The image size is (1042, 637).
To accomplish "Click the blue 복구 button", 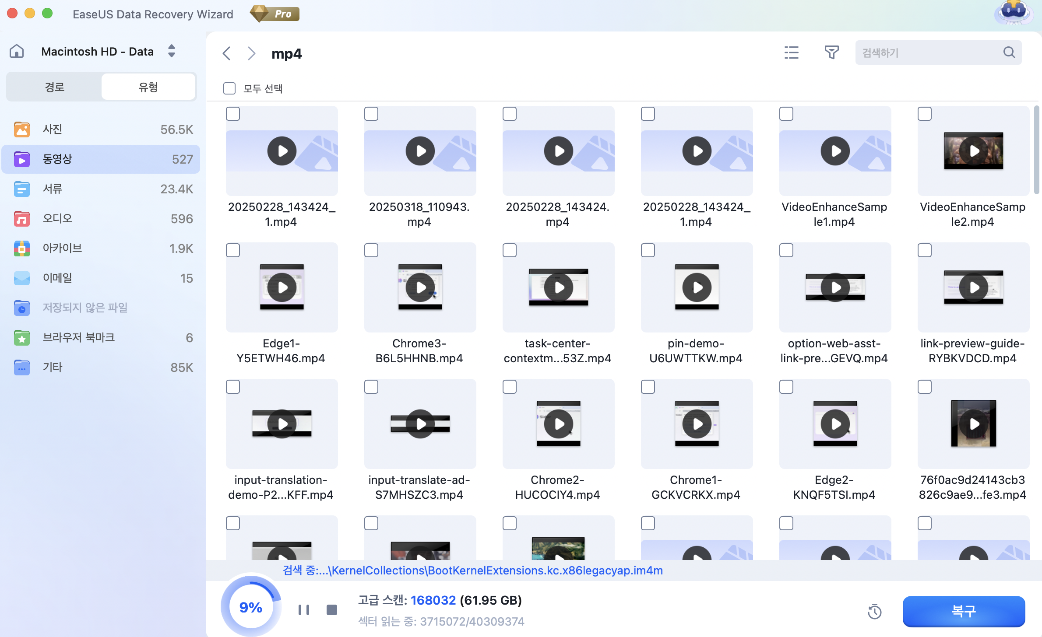I will pyautogui.click(x=964, y=611).
